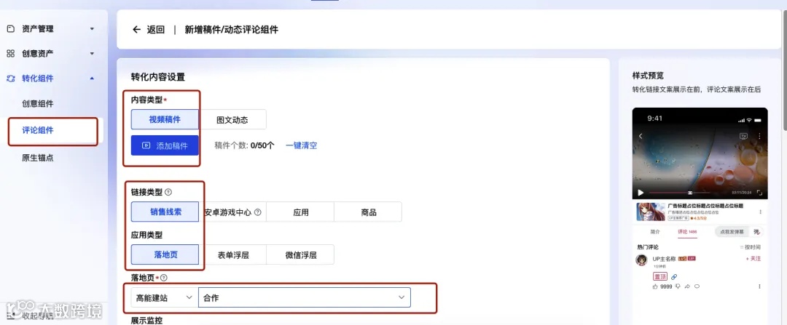This screenshot has width=787, height=325.
Task: Click the reply bubble icon in comment
Action: [697, 286]
